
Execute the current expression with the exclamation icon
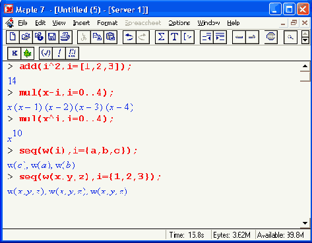tap(59, 53)
